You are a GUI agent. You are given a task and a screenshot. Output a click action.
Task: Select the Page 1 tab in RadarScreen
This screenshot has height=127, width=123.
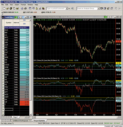[x=16, y=117]
